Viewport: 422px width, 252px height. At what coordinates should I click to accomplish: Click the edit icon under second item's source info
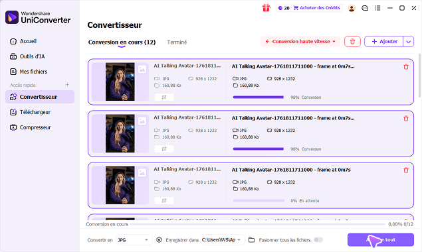coord(164,149)
